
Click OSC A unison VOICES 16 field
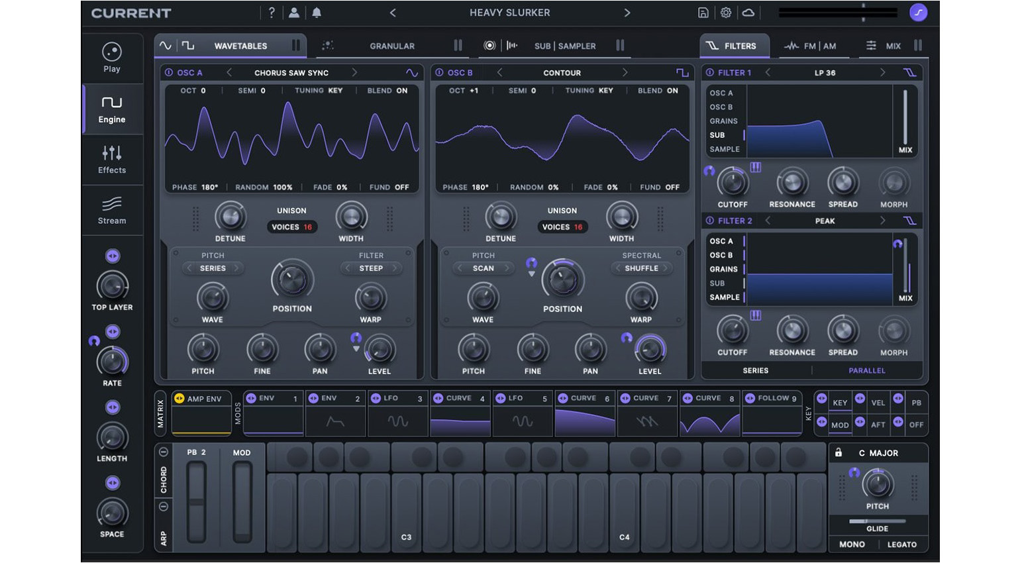[291, 227]
